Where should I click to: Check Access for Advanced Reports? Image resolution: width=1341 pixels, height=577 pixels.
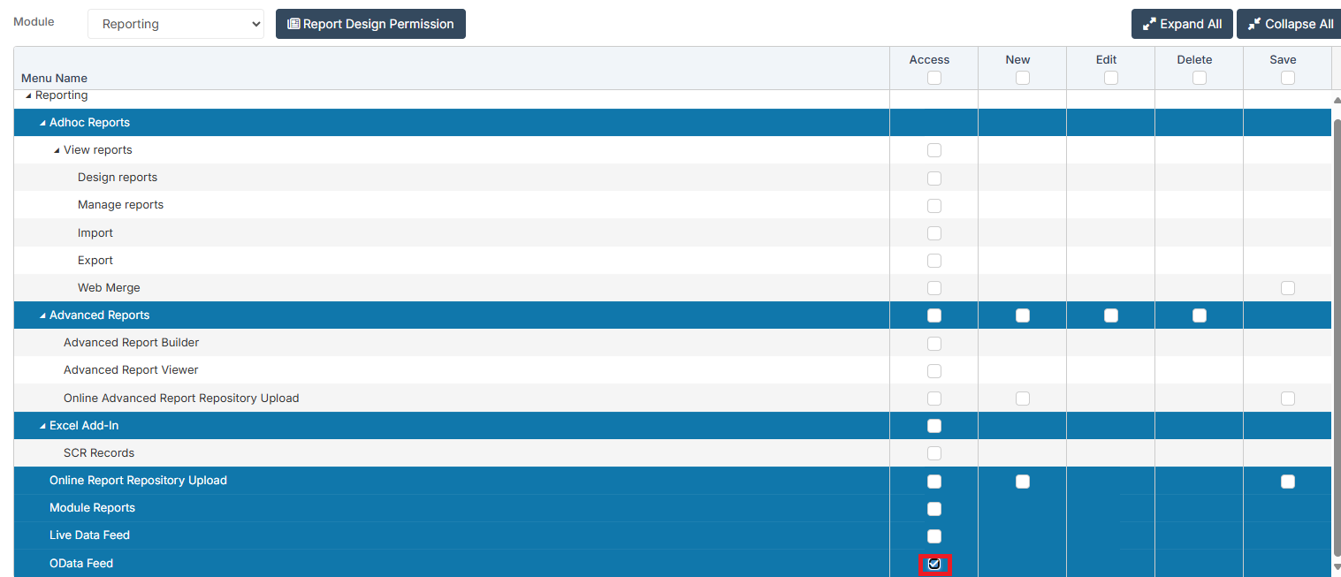click(x=934, y=315)
